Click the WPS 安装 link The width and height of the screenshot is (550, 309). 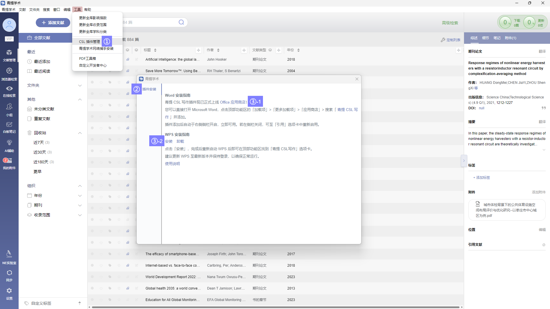click(169, 141)
